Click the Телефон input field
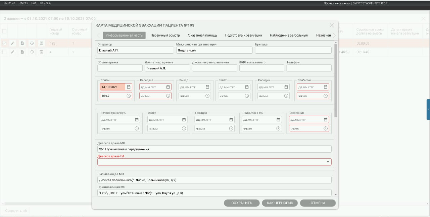The image size is (430, 217). (309, 68)
